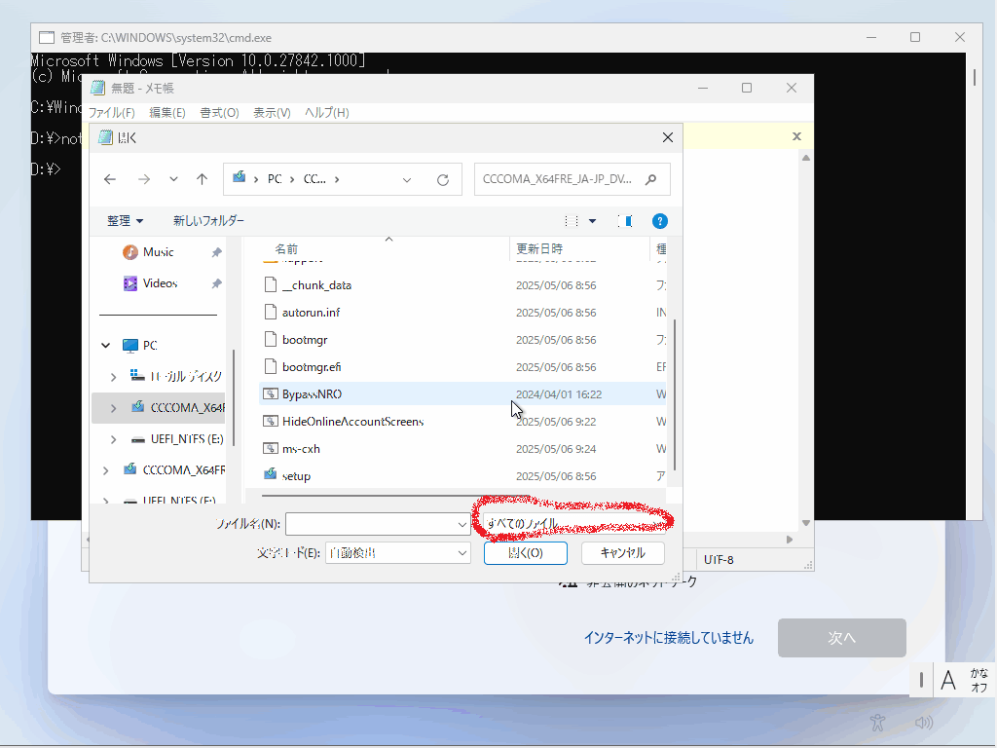Open the accessibility icon in setup

(878, 723)
